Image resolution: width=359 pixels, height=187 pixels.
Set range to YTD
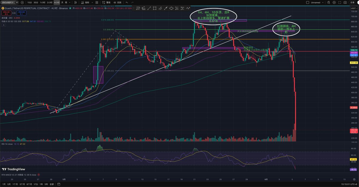tap(36, 184)
